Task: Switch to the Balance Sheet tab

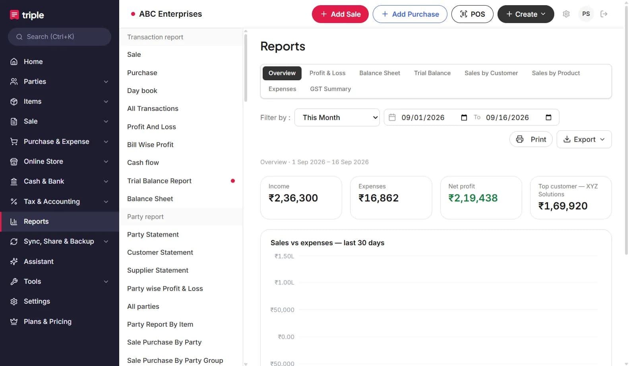Action: pos(379,73)
